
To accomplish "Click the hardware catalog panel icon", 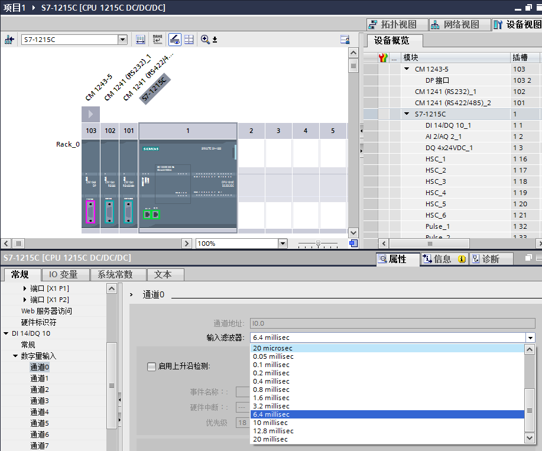I will click(x=345, y=40).
